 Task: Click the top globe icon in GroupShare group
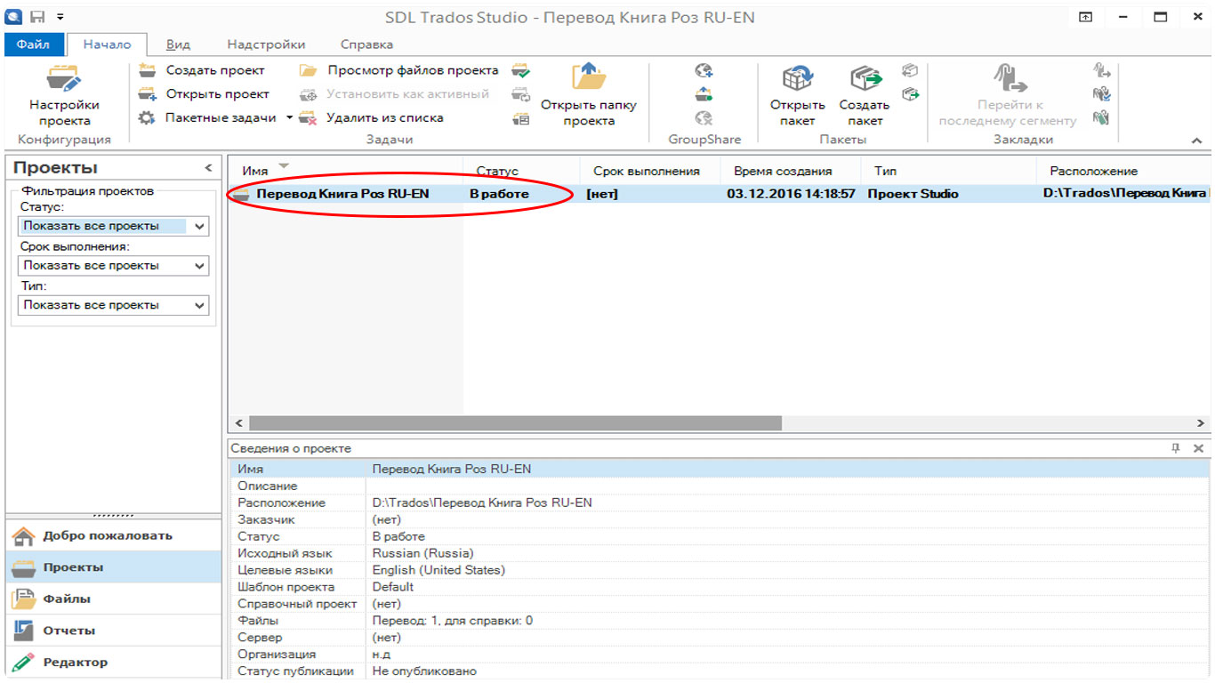pos(704,71)
